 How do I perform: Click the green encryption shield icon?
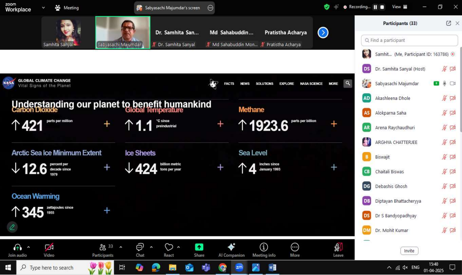point(327,7)
